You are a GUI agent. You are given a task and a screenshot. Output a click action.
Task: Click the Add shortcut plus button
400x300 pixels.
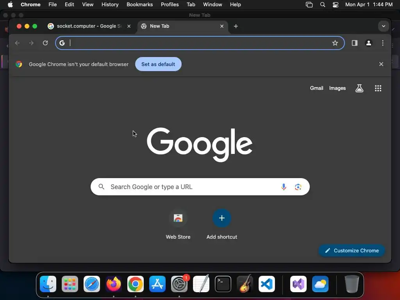click(222, 218)
